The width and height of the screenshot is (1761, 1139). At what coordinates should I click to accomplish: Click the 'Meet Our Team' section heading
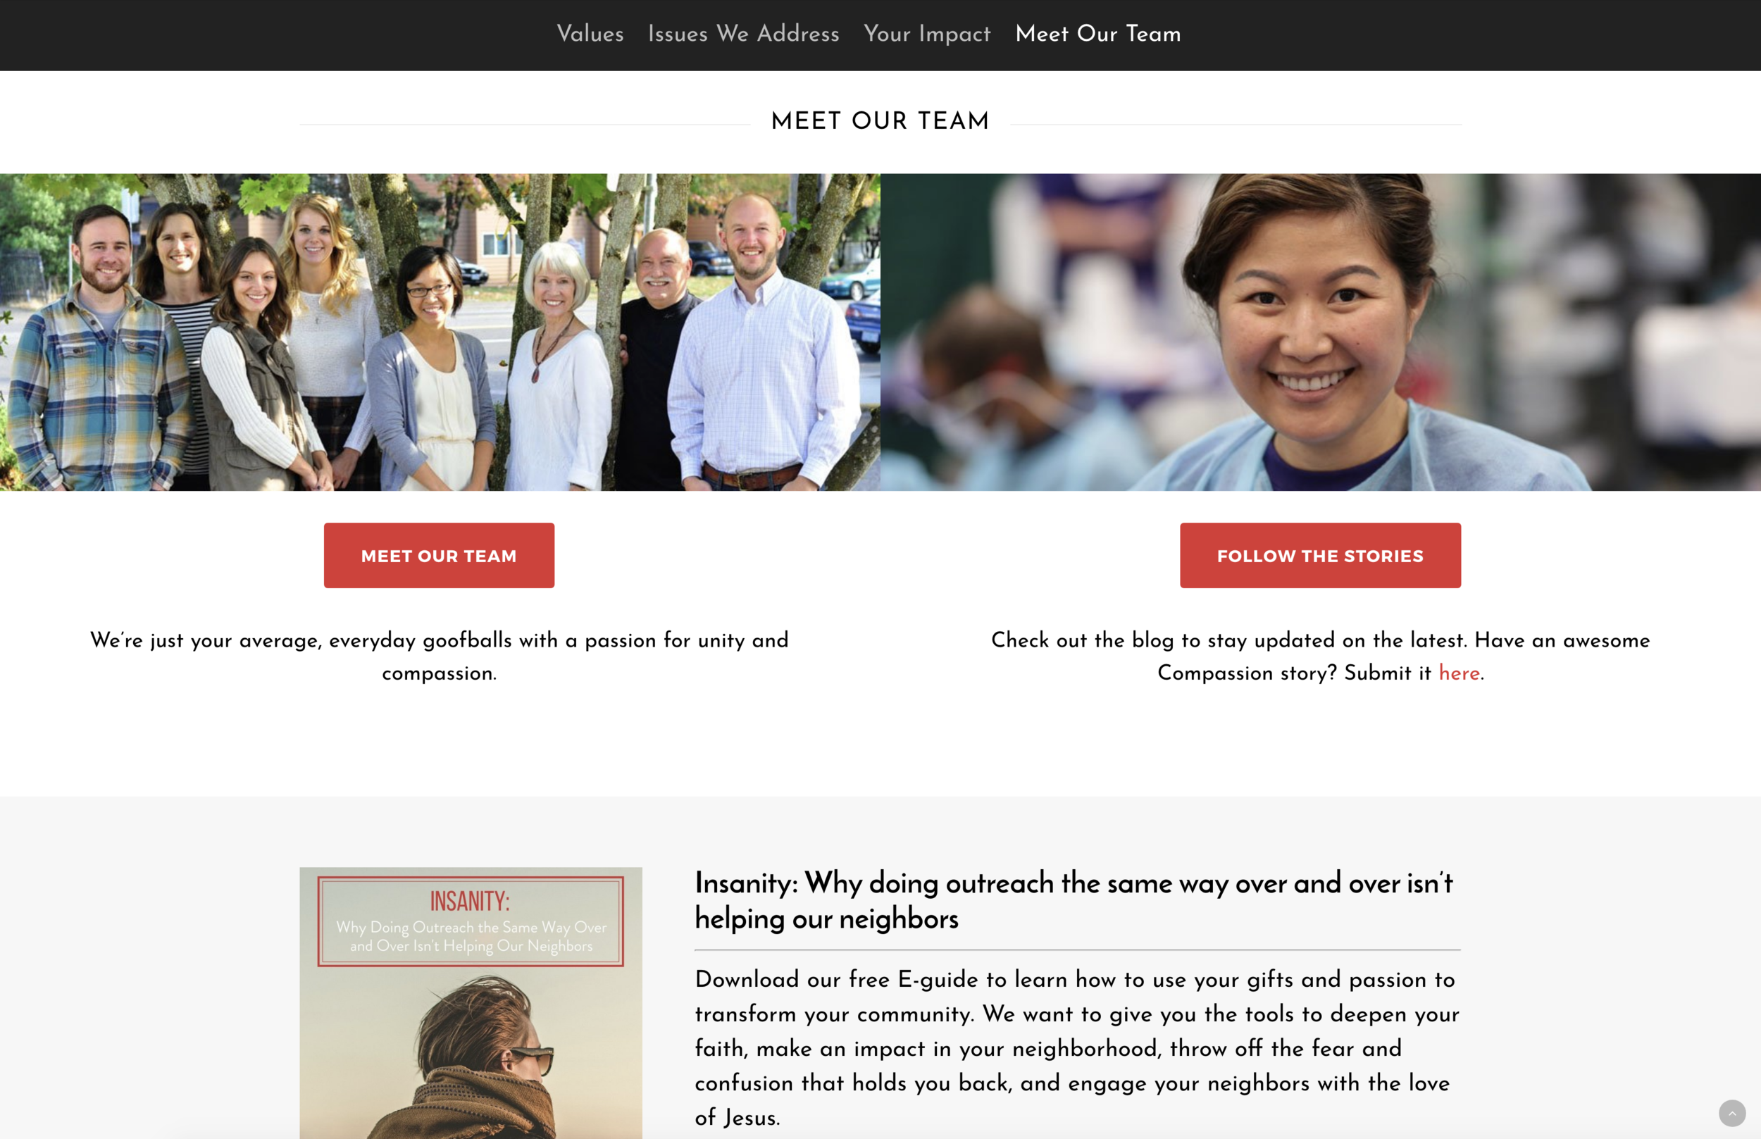tap(880, 120)
